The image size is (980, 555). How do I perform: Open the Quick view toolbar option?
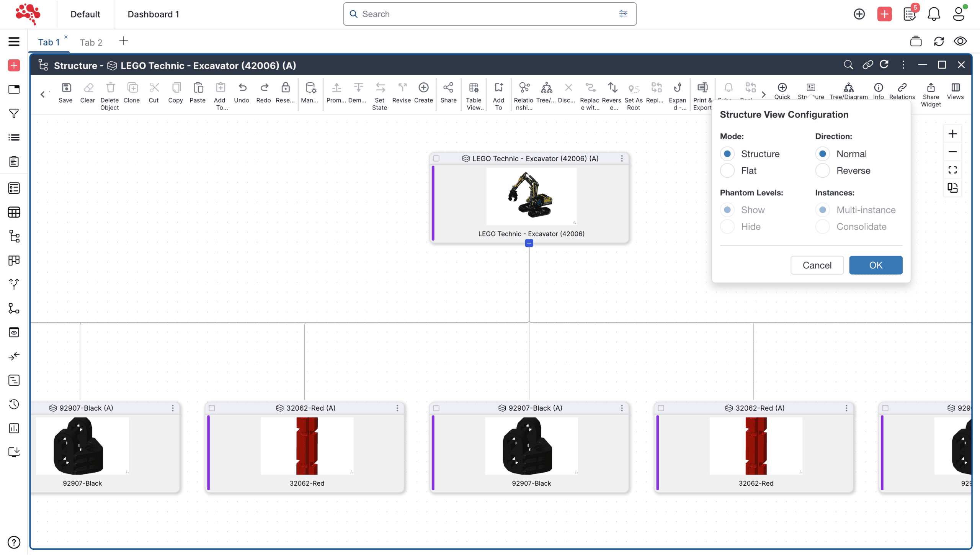[782, 91]
